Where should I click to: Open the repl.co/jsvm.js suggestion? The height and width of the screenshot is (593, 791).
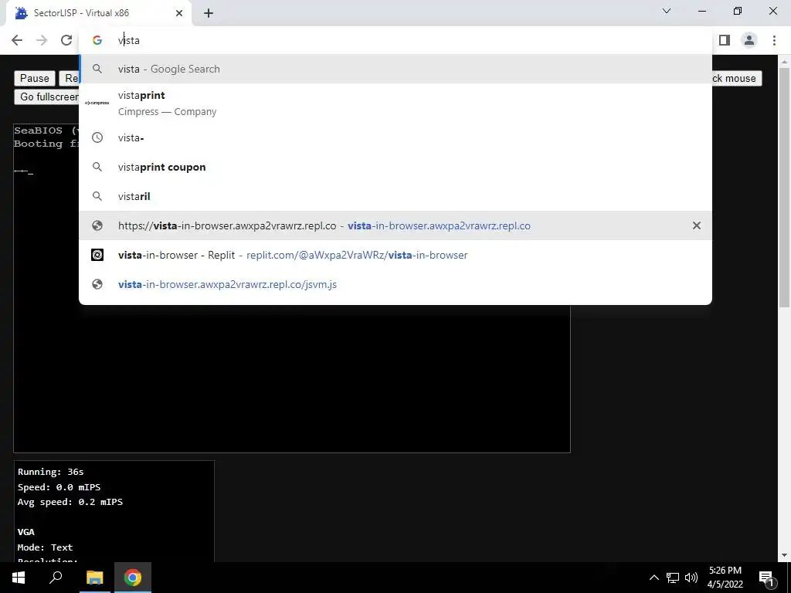pyautogui.click(x=395, y=284)
